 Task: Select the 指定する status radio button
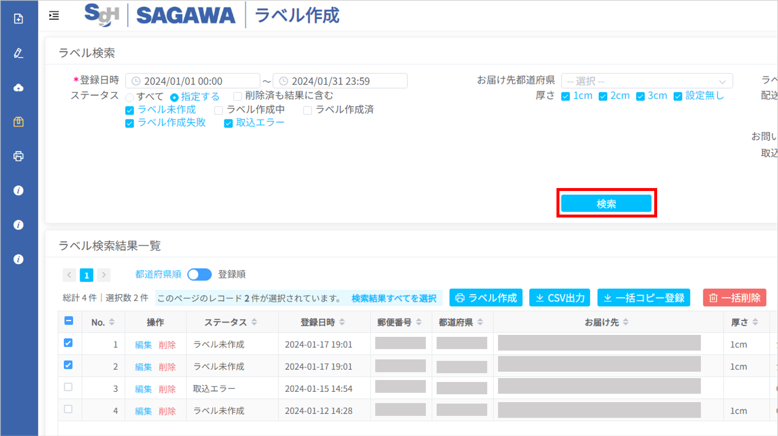point(174,97)
